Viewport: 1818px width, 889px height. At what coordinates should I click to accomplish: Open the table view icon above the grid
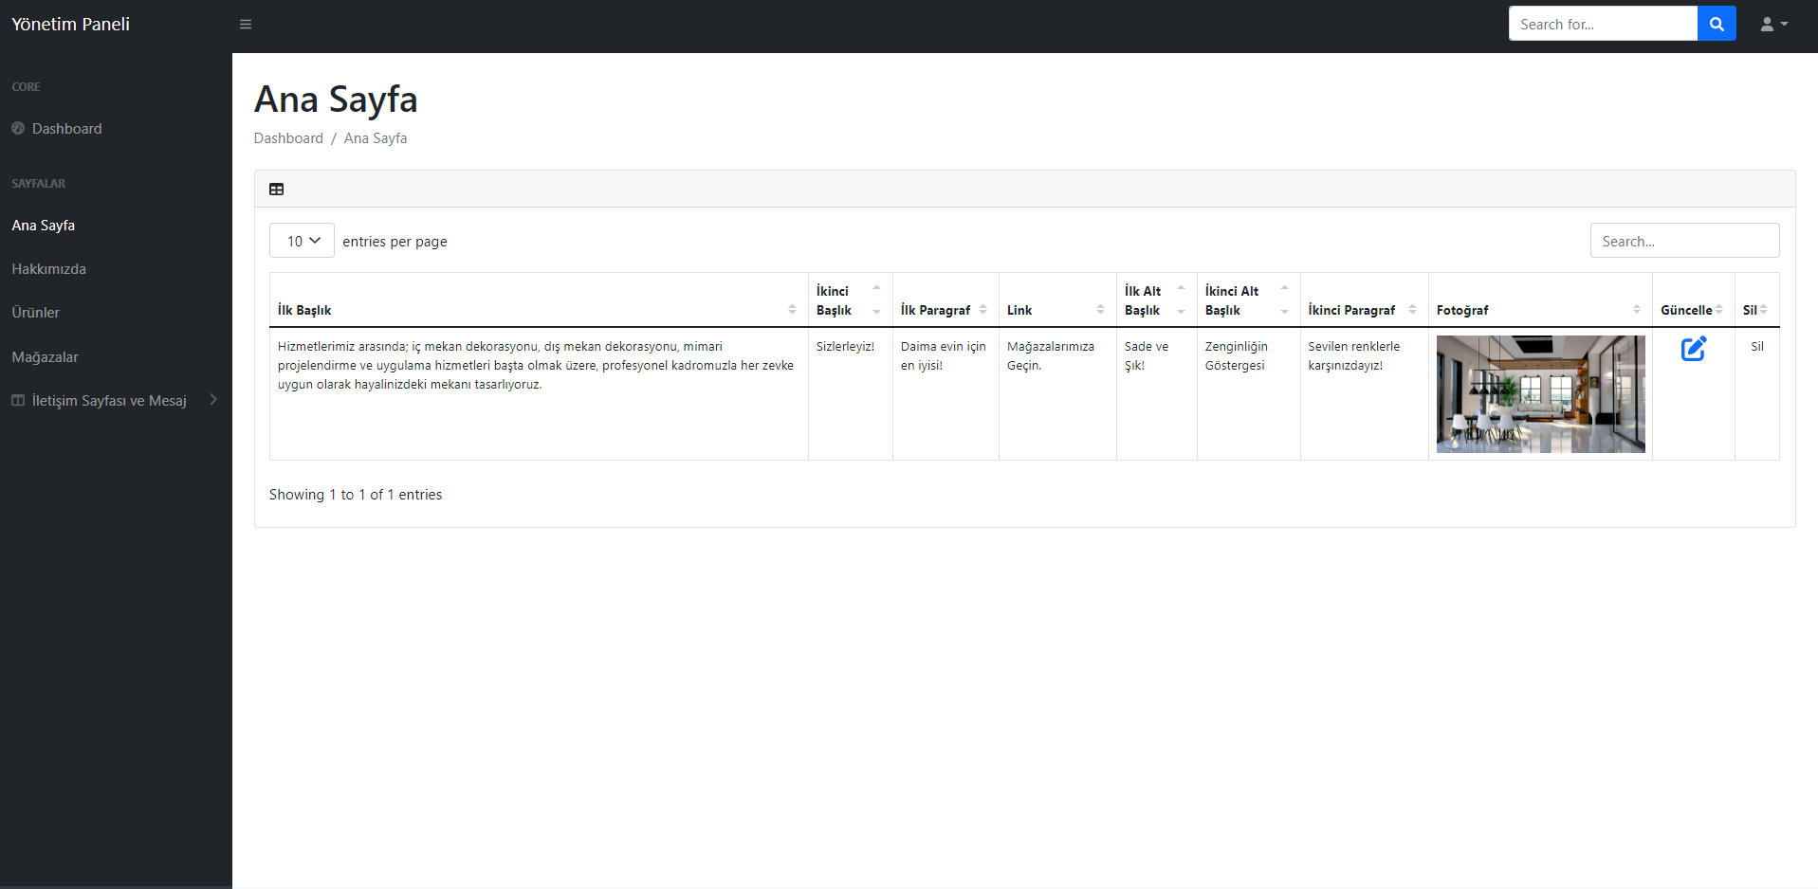tap(277, 190)
